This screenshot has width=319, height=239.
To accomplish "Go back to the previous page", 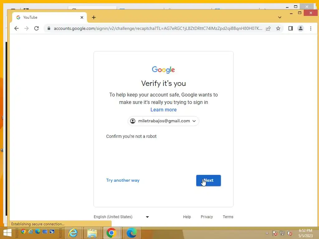I will 17,28.
